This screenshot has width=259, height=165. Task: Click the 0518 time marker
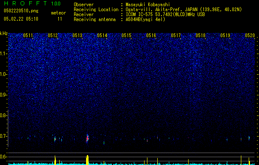click(x=201, y=35)
